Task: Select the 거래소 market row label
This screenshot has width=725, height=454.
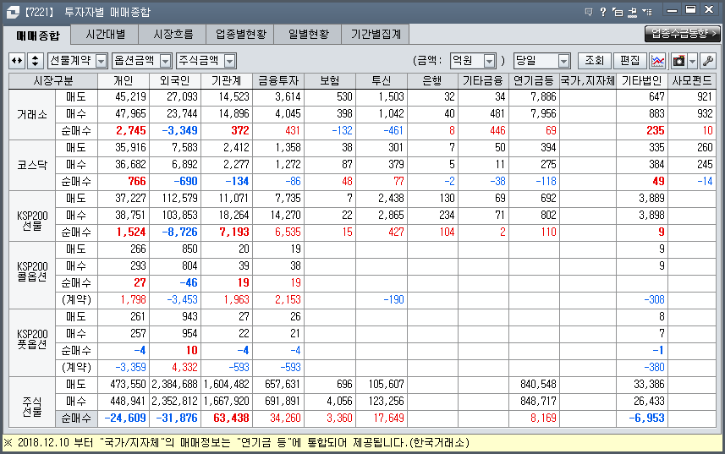Action: pyautogui.click(x=32, y=114)
